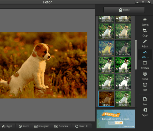Export the edited photo
The width and height of the screenshot is (153, 131).
coord(145,112)
